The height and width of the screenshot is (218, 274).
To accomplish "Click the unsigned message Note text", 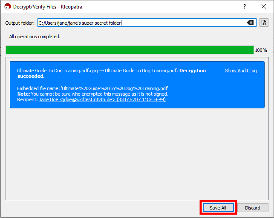I will tap(92, 93).
